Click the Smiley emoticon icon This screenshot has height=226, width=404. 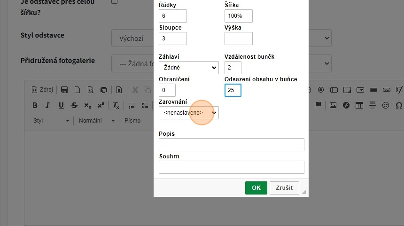click(x=386, y=105)
